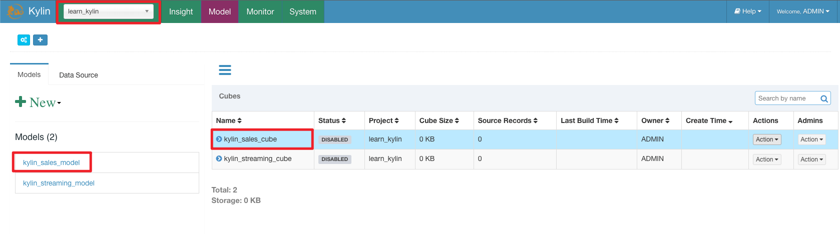The image size is (840, 234).
Task: Go to the Monitor tab
Action: pyautogui.click(x=260, y=11)
